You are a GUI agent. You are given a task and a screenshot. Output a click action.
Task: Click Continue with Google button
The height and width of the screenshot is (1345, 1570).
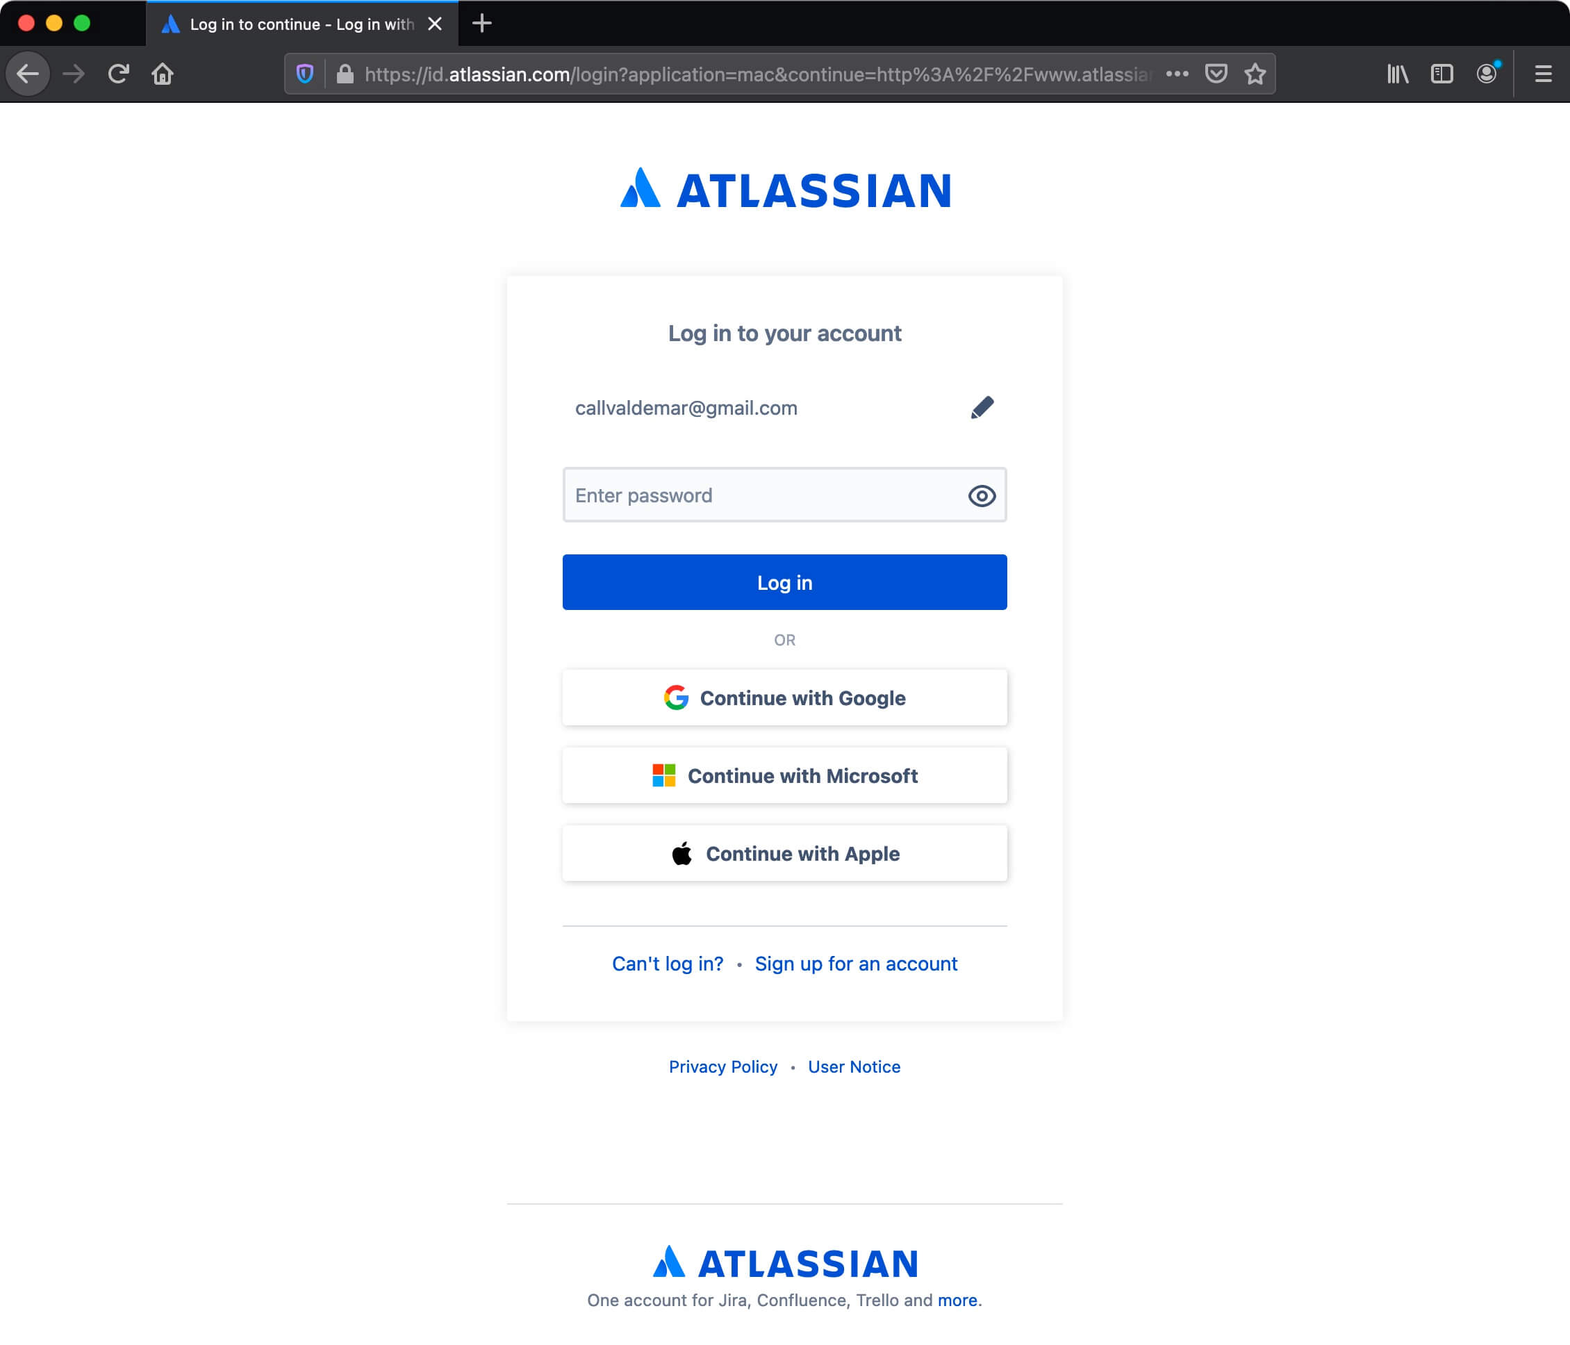click(x=784, y=698)
